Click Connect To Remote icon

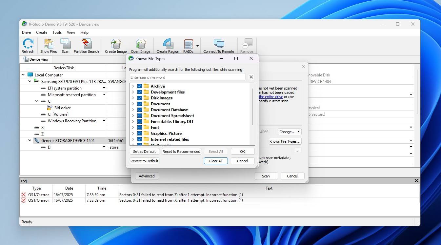219,44
